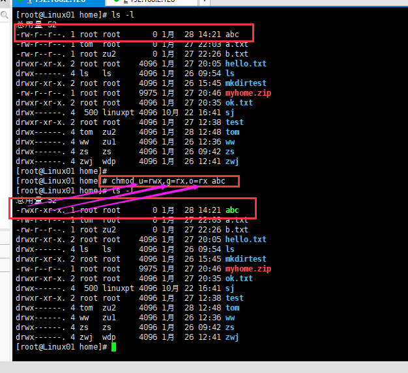Viewport: 408px width, 373px height.
Task: Click blue sj directory name before chmod
Action: (229, 113)
